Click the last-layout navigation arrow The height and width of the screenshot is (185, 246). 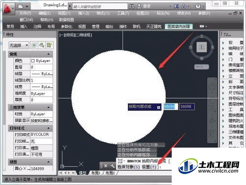(x=74, y=173)
